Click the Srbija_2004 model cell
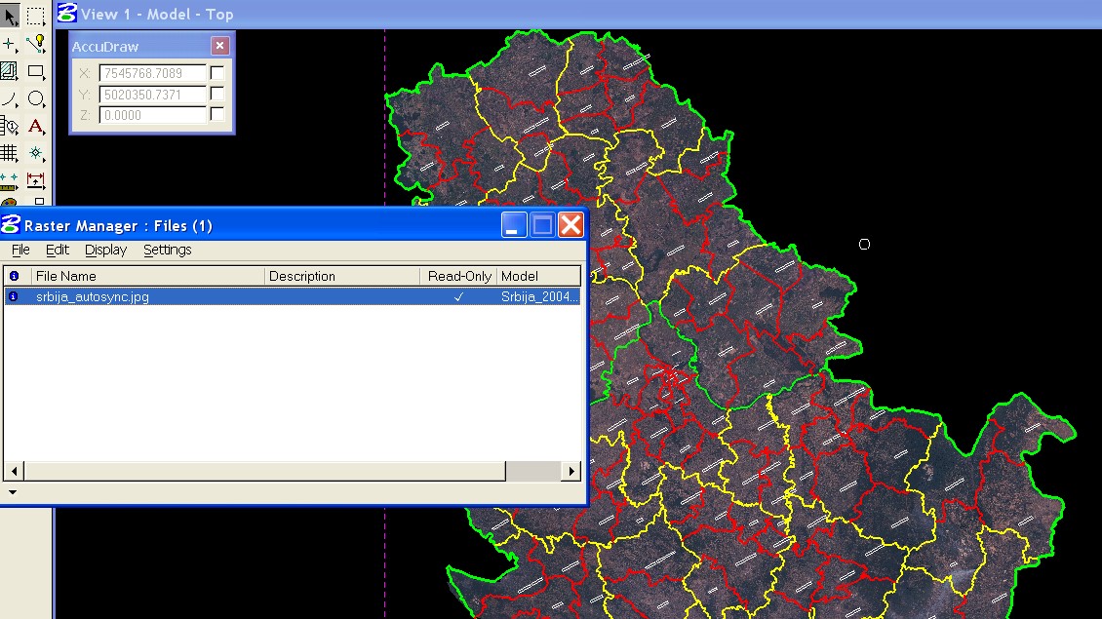This screenshot has width=1102, height=619. 539,296
